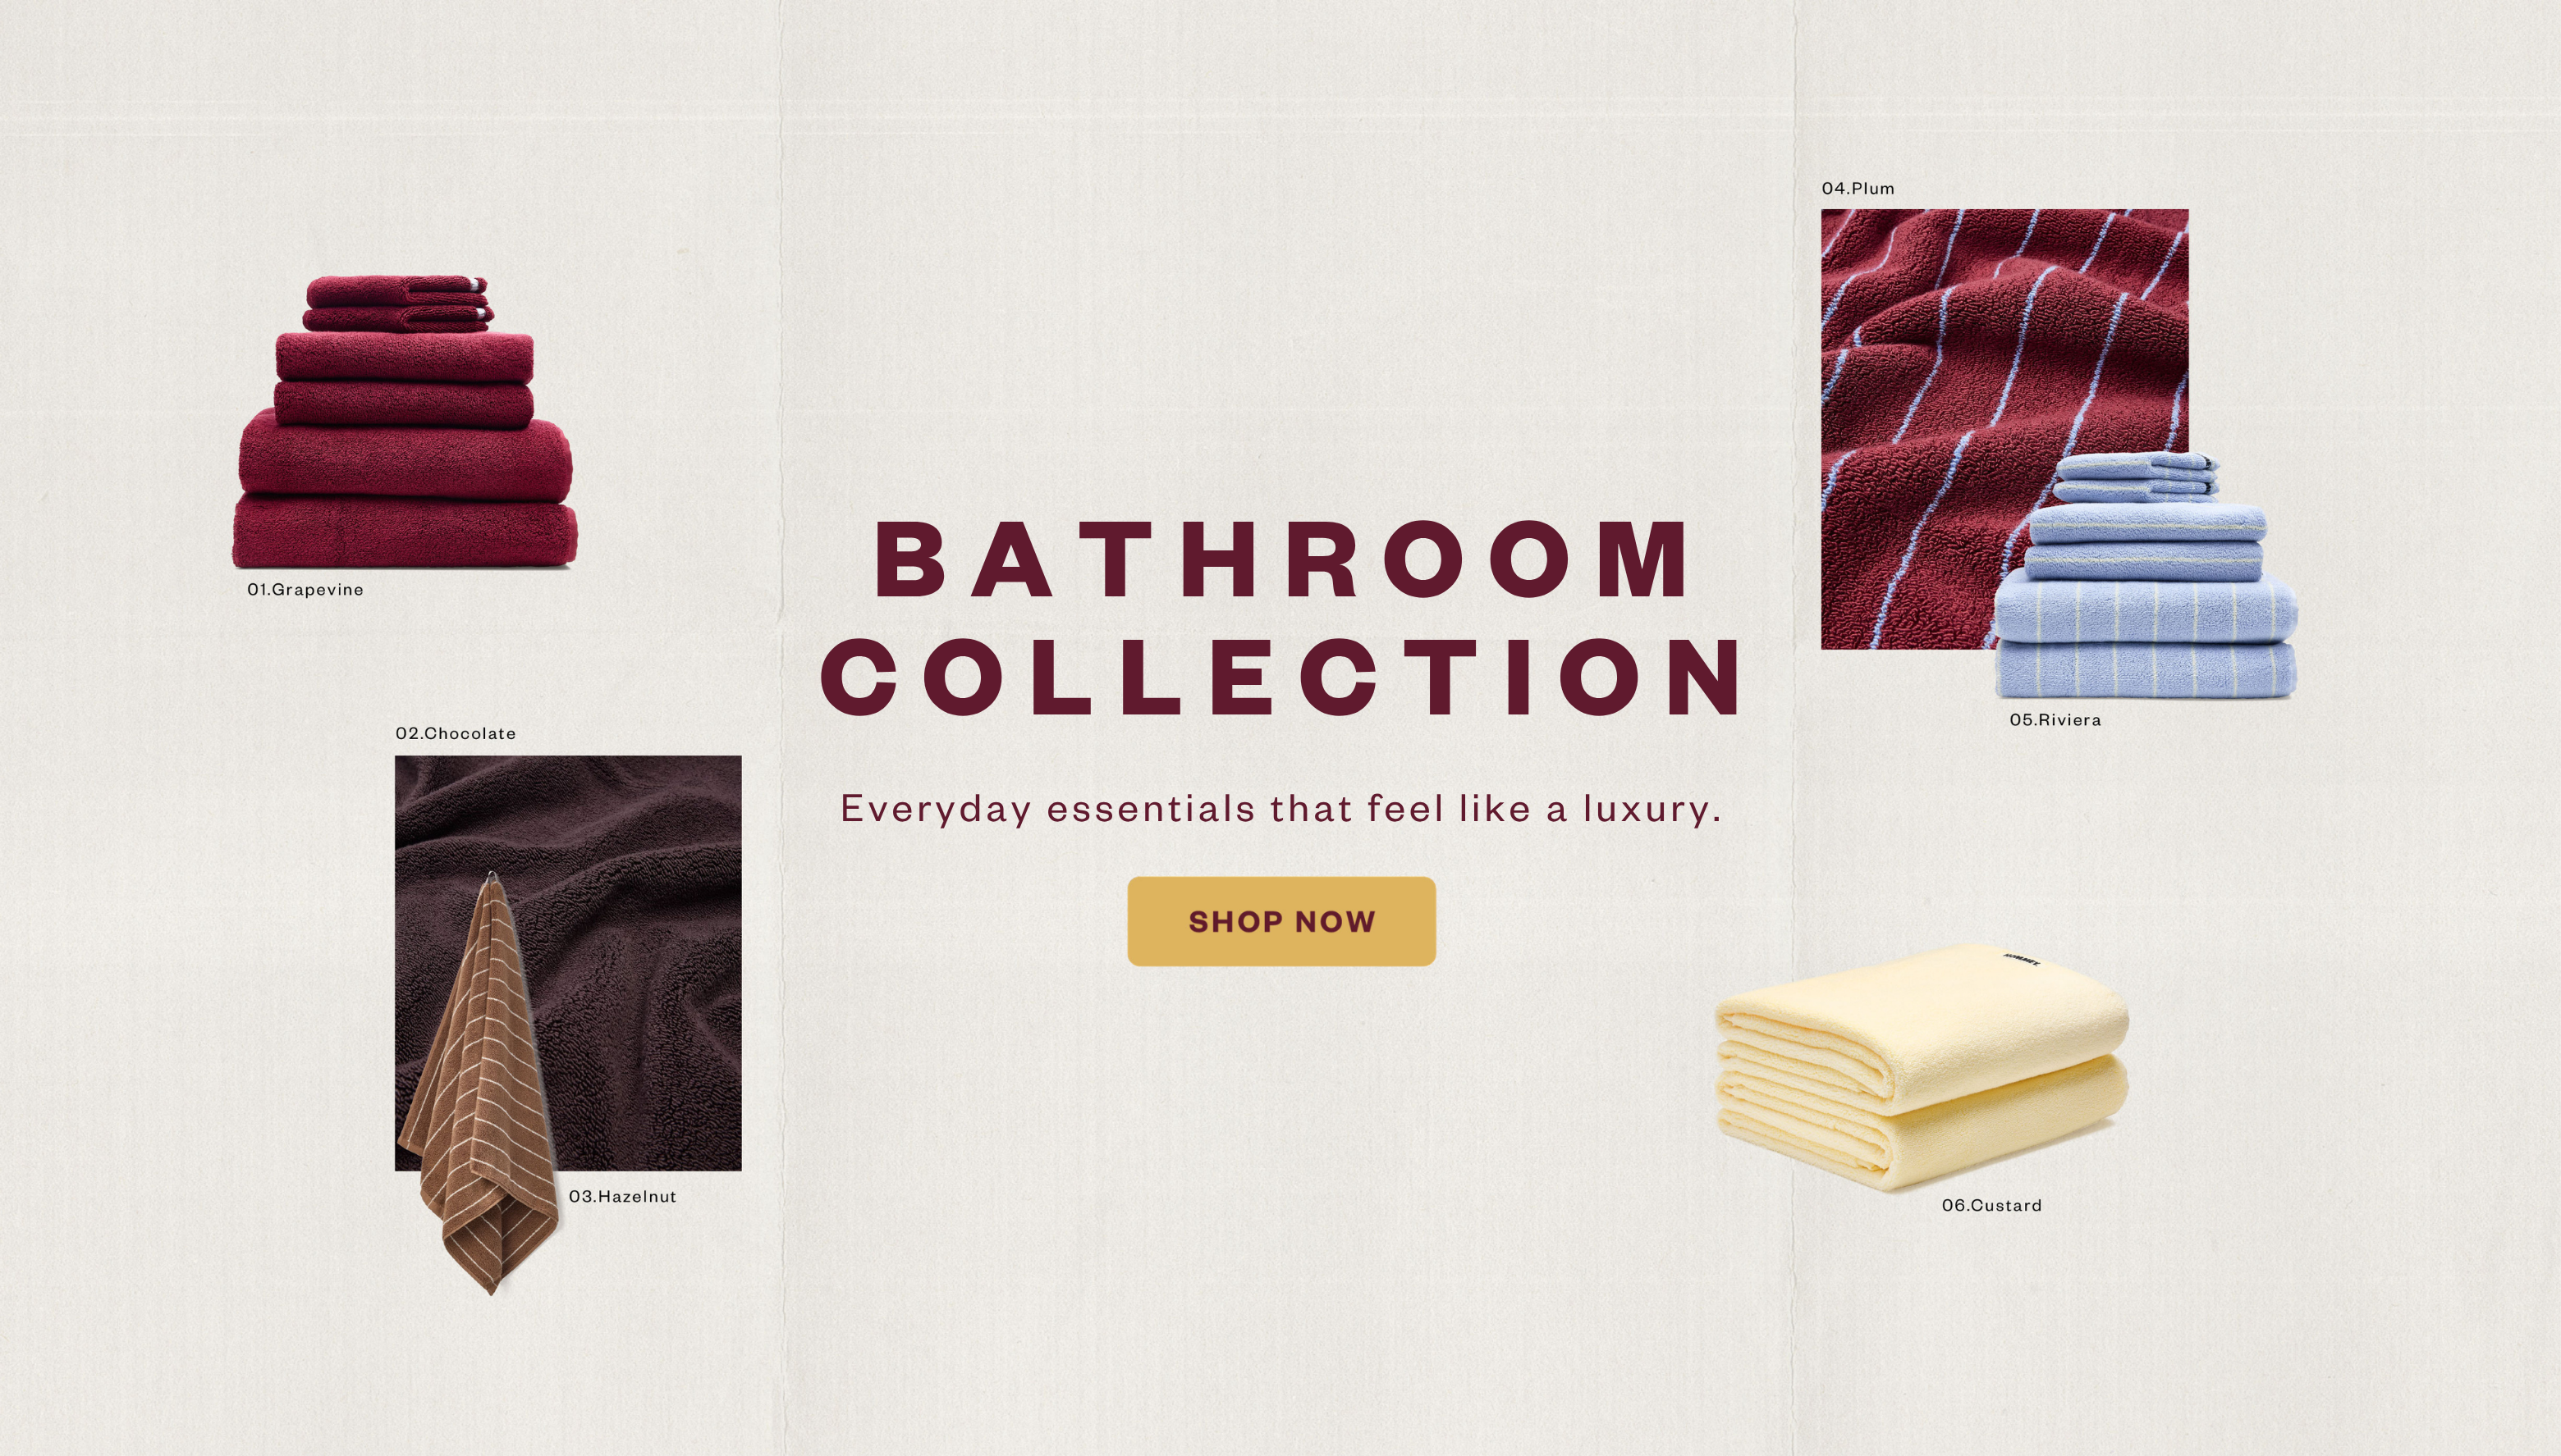Click the small washcloths atop Riviera stack

click(2135, 477)
